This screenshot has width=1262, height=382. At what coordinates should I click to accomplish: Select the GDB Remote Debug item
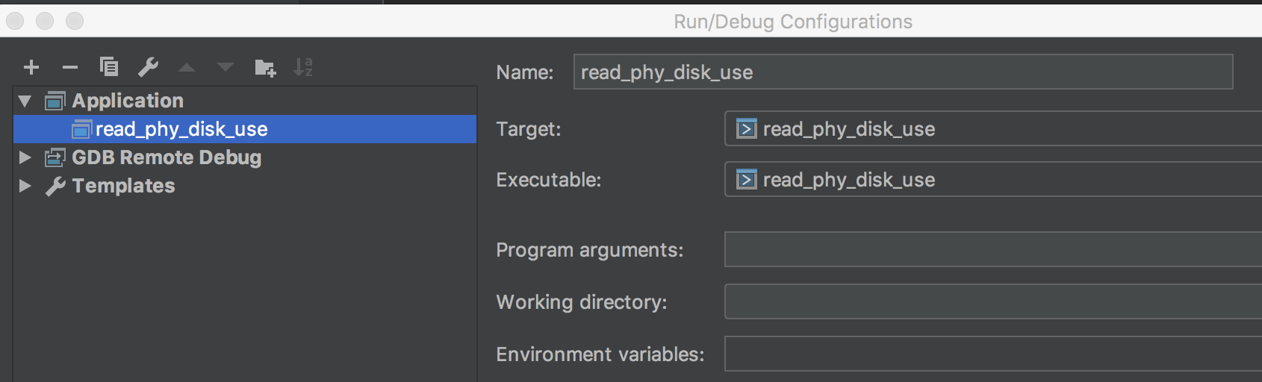167,157
